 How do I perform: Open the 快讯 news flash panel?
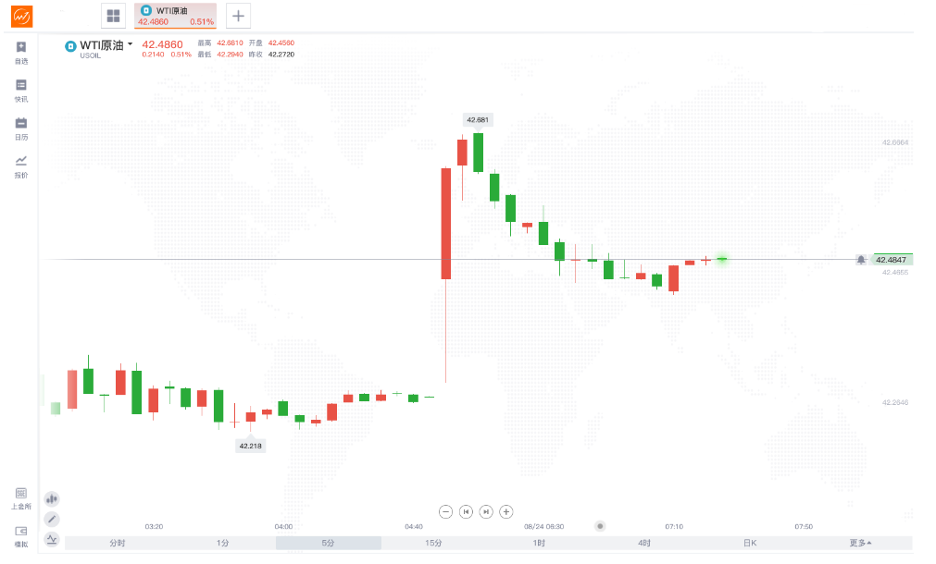pos(20,85)
